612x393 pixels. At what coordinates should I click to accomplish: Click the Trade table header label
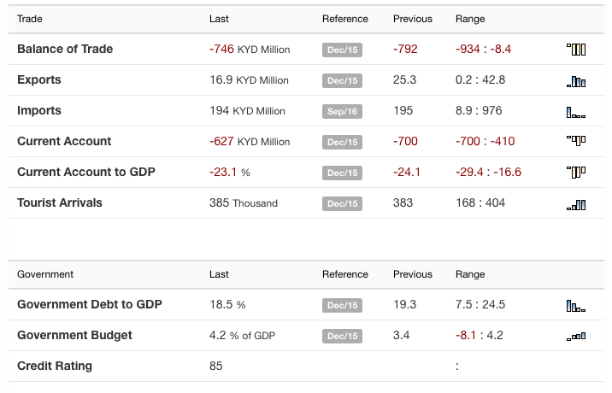pyautogui.click(x=30, y=19)
